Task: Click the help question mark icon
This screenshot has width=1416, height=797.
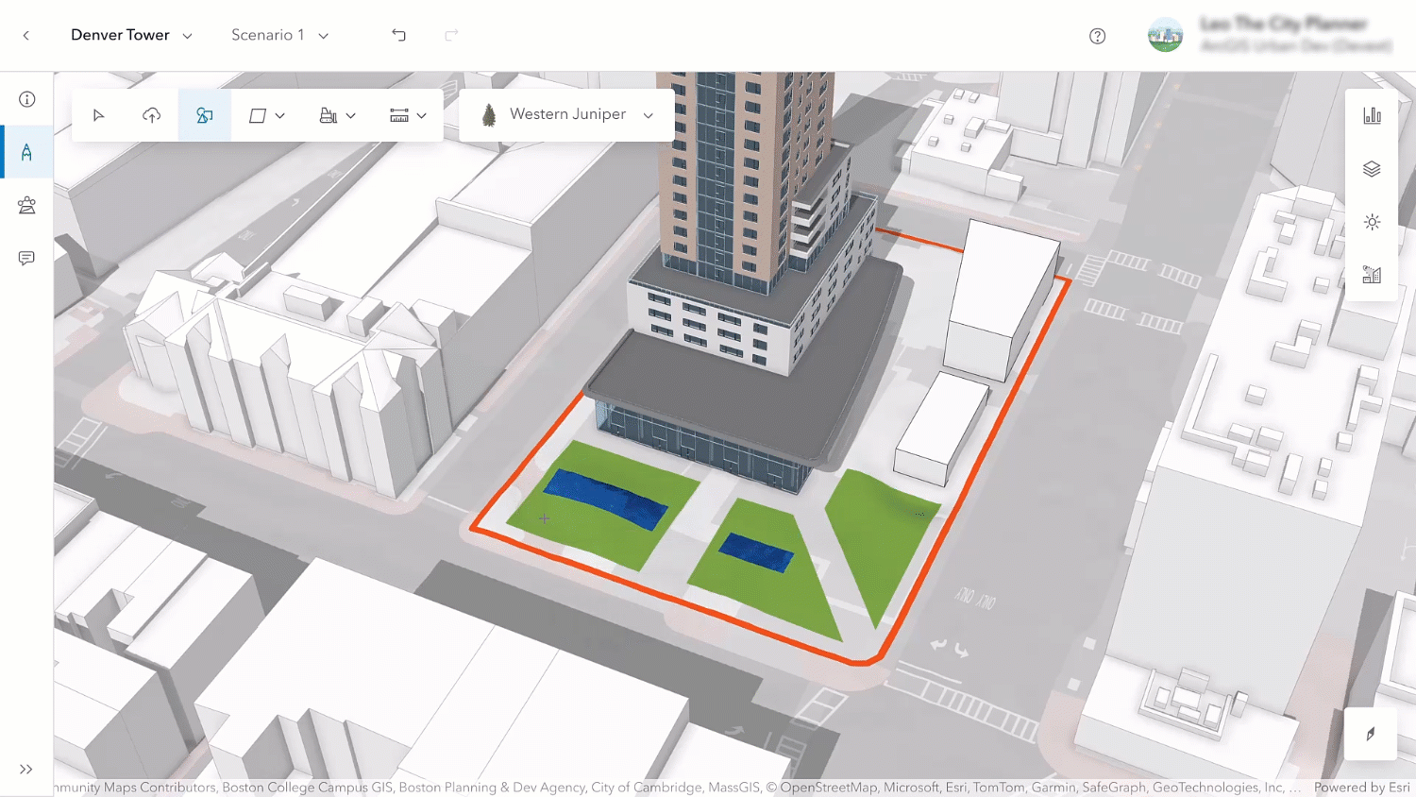Action: (x=1097, y=36)
